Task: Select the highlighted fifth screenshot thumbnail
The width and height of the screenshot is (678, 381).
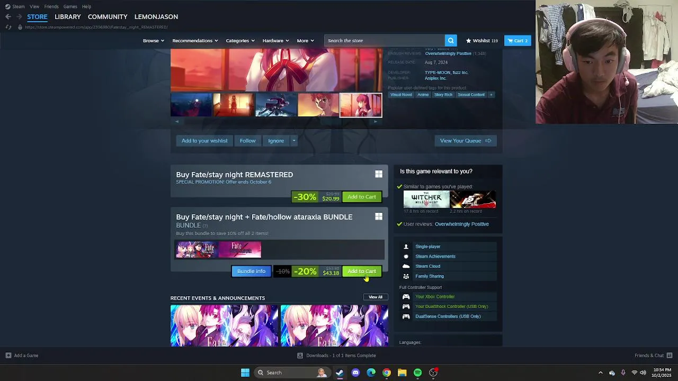Action: pyautogui.click(x=361, y=105)
